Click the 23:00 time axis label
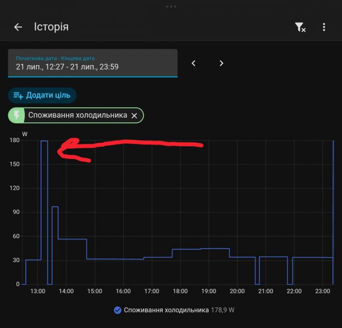Image resolution: width=342 pixels, height=328 pixels. pyautogui.click(x=323, y=291)
